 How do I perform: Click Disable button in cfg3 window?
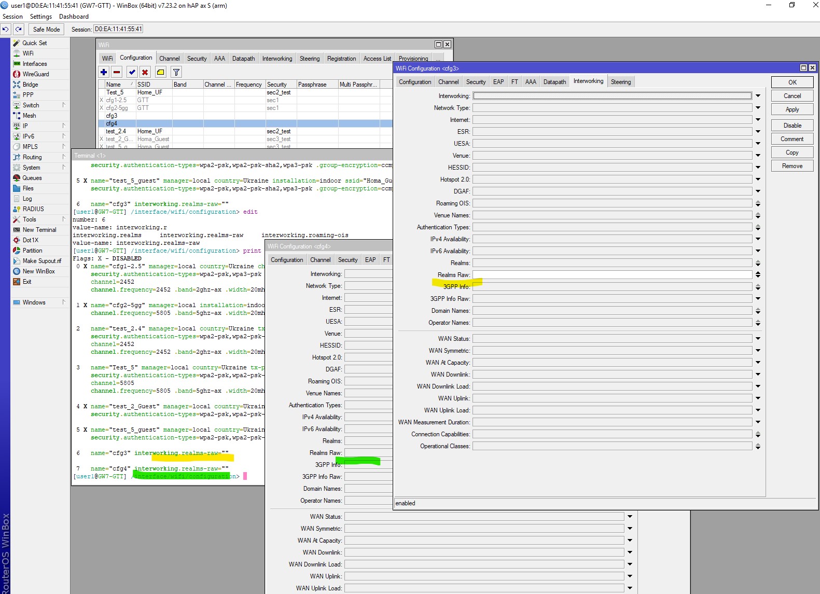[793, 126]
